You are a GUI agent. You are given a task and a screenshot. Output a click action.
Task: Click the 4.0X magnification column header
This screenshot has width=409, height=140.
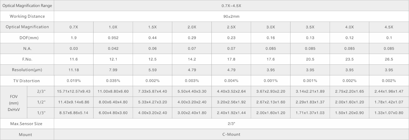tap(349, 27)
